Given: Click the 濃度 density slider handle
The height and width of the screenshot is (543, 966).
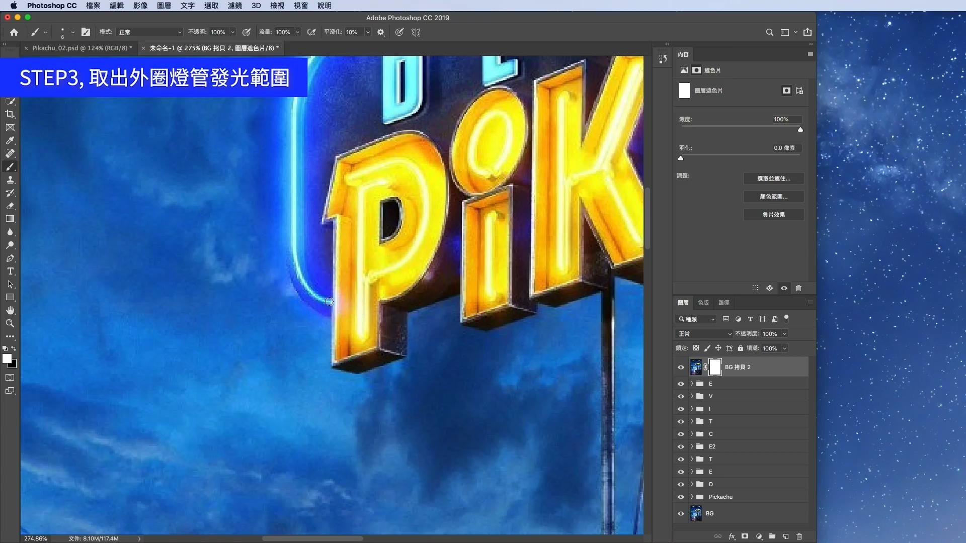Looking at the screenshot, I should point(800,130).
